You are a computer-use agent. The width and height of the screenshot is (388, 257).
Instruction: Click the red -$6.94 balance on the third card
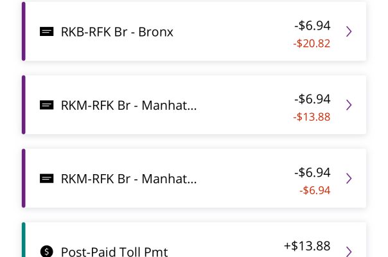click(x=315, y=191)
